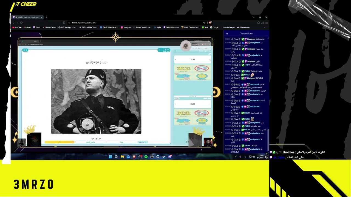Image resolution: width=351 pixels, height=197 pixels.
Task: Open Chat on Videos header
Action: 246,34
